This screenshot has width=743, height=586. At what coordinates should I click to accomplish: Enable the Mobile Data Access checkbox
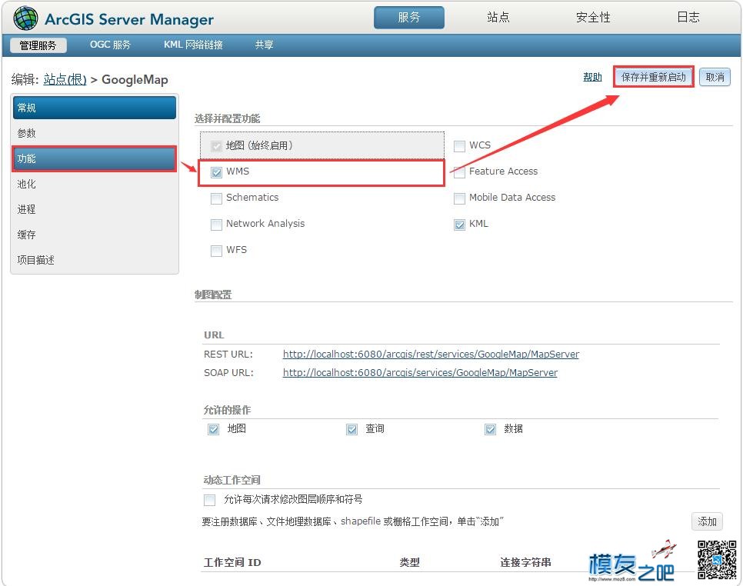point(459,198)
